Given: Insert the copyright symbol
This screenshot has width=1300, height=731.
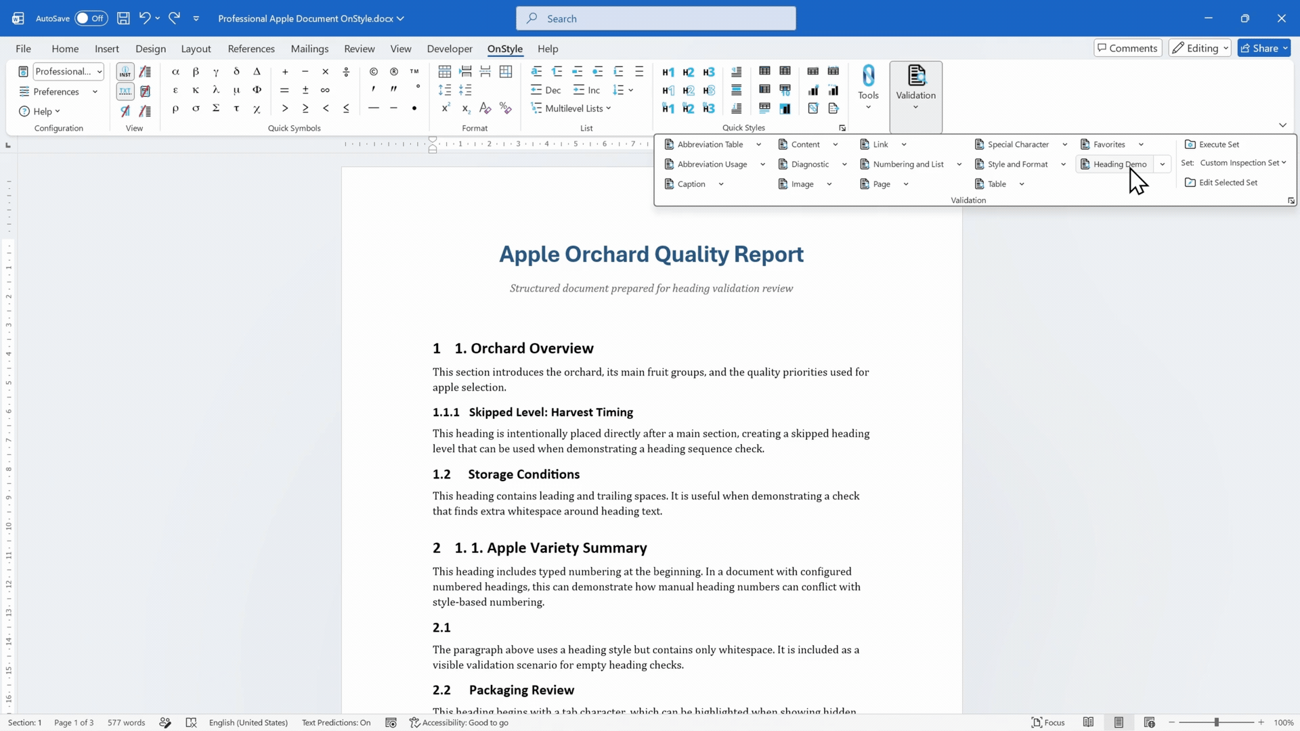Looking at the screenshot, I should (374, 71).
